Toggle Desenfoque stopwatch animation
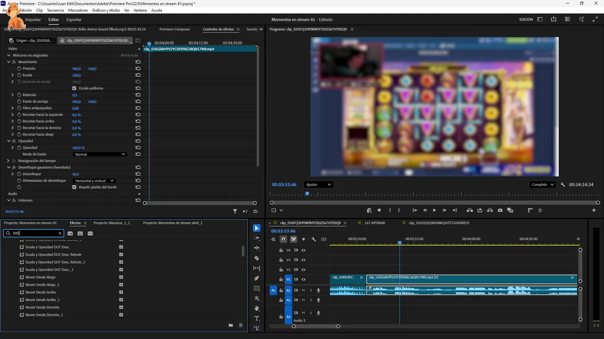The width and height of the screenshot is (604, 339). [19, 174]
